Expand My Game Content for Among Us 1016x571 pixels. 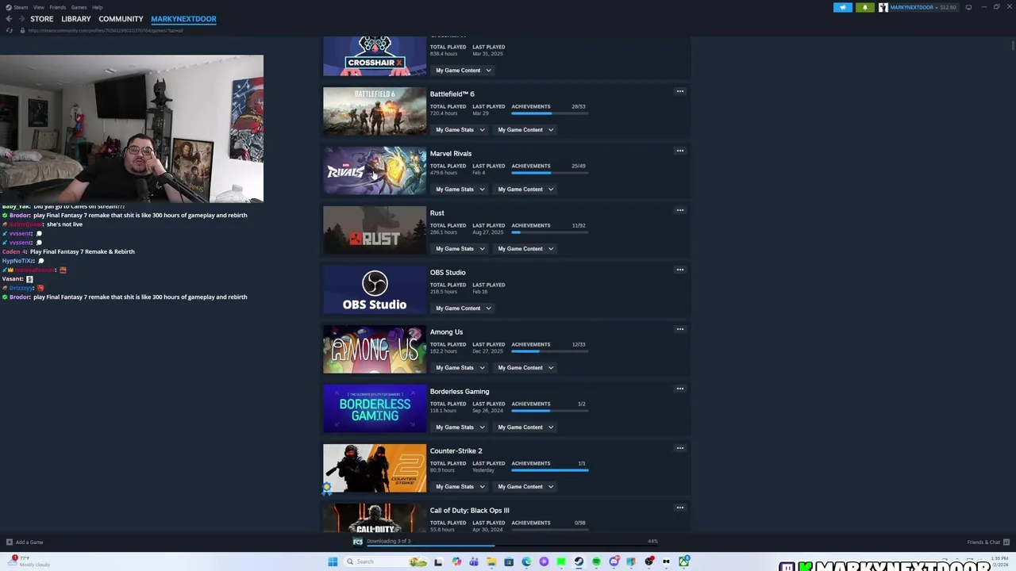[525, 368]
